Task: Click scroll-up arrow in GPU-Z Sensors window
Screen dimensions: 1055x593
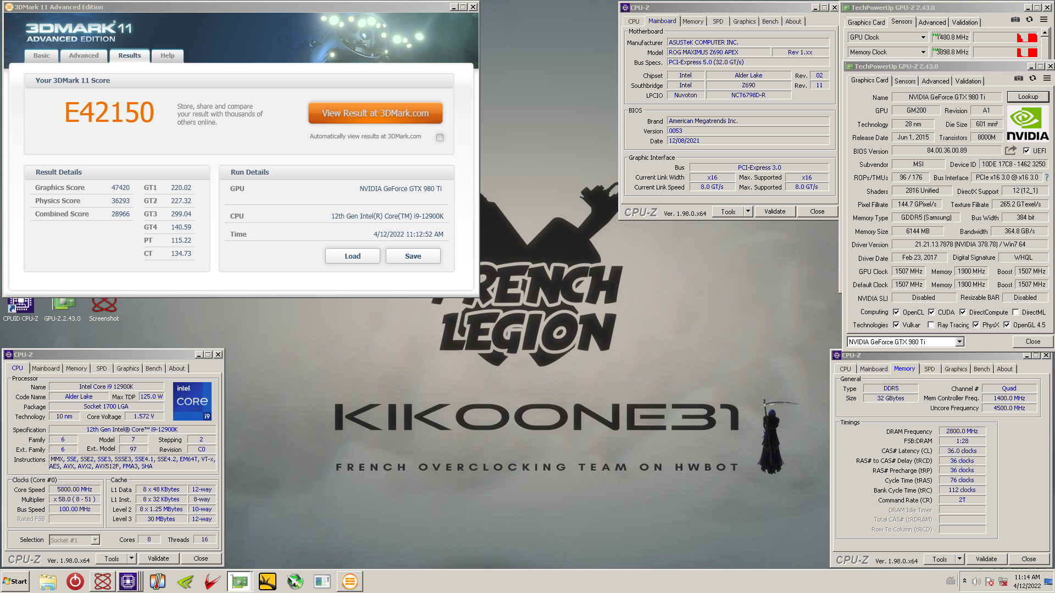Action: click(x=1046, y=33)
